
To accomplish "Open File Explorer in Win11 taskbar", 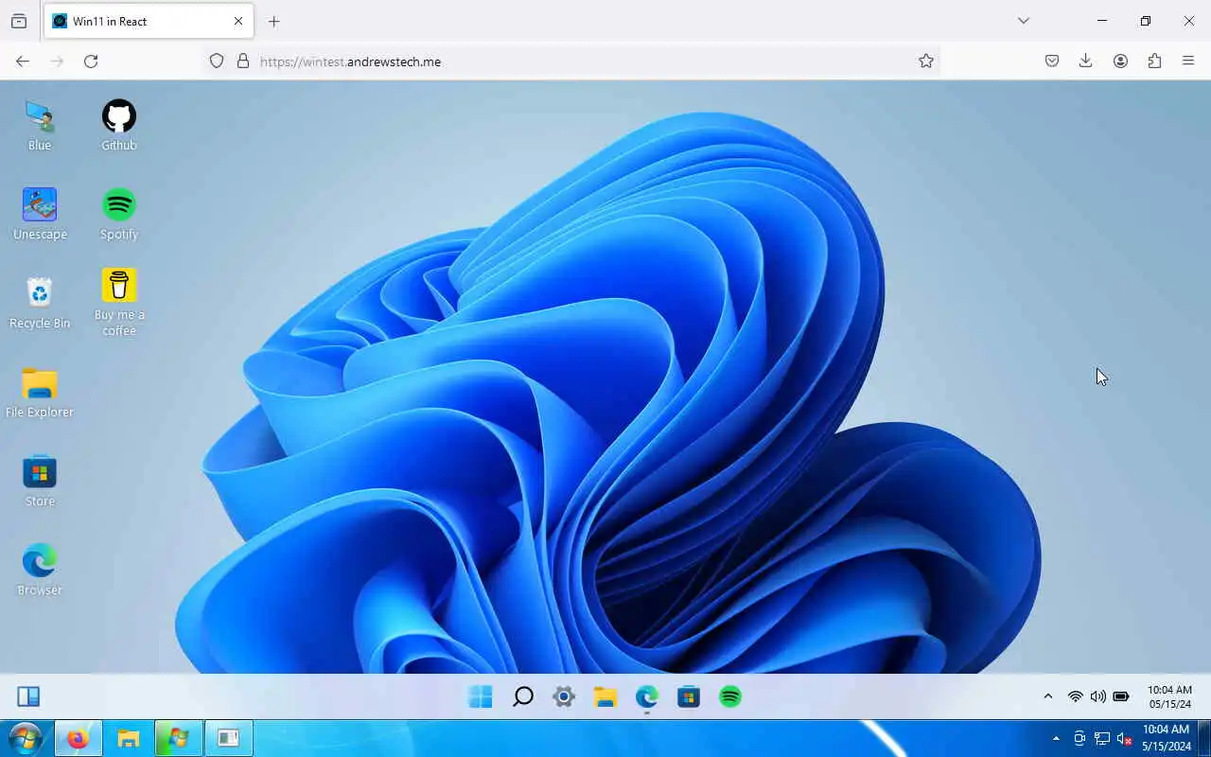I will pos(605,697).
